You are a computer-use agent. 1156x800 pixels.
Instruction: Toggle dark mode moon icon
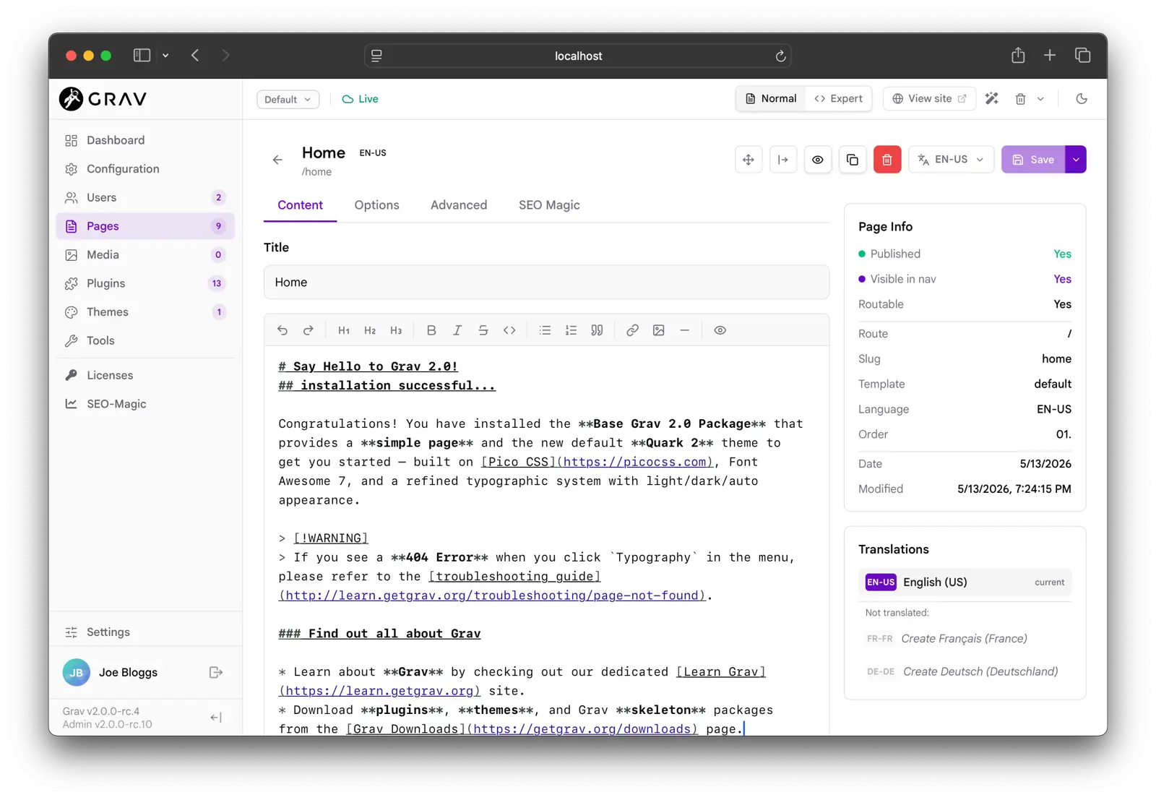point(1082,99)
